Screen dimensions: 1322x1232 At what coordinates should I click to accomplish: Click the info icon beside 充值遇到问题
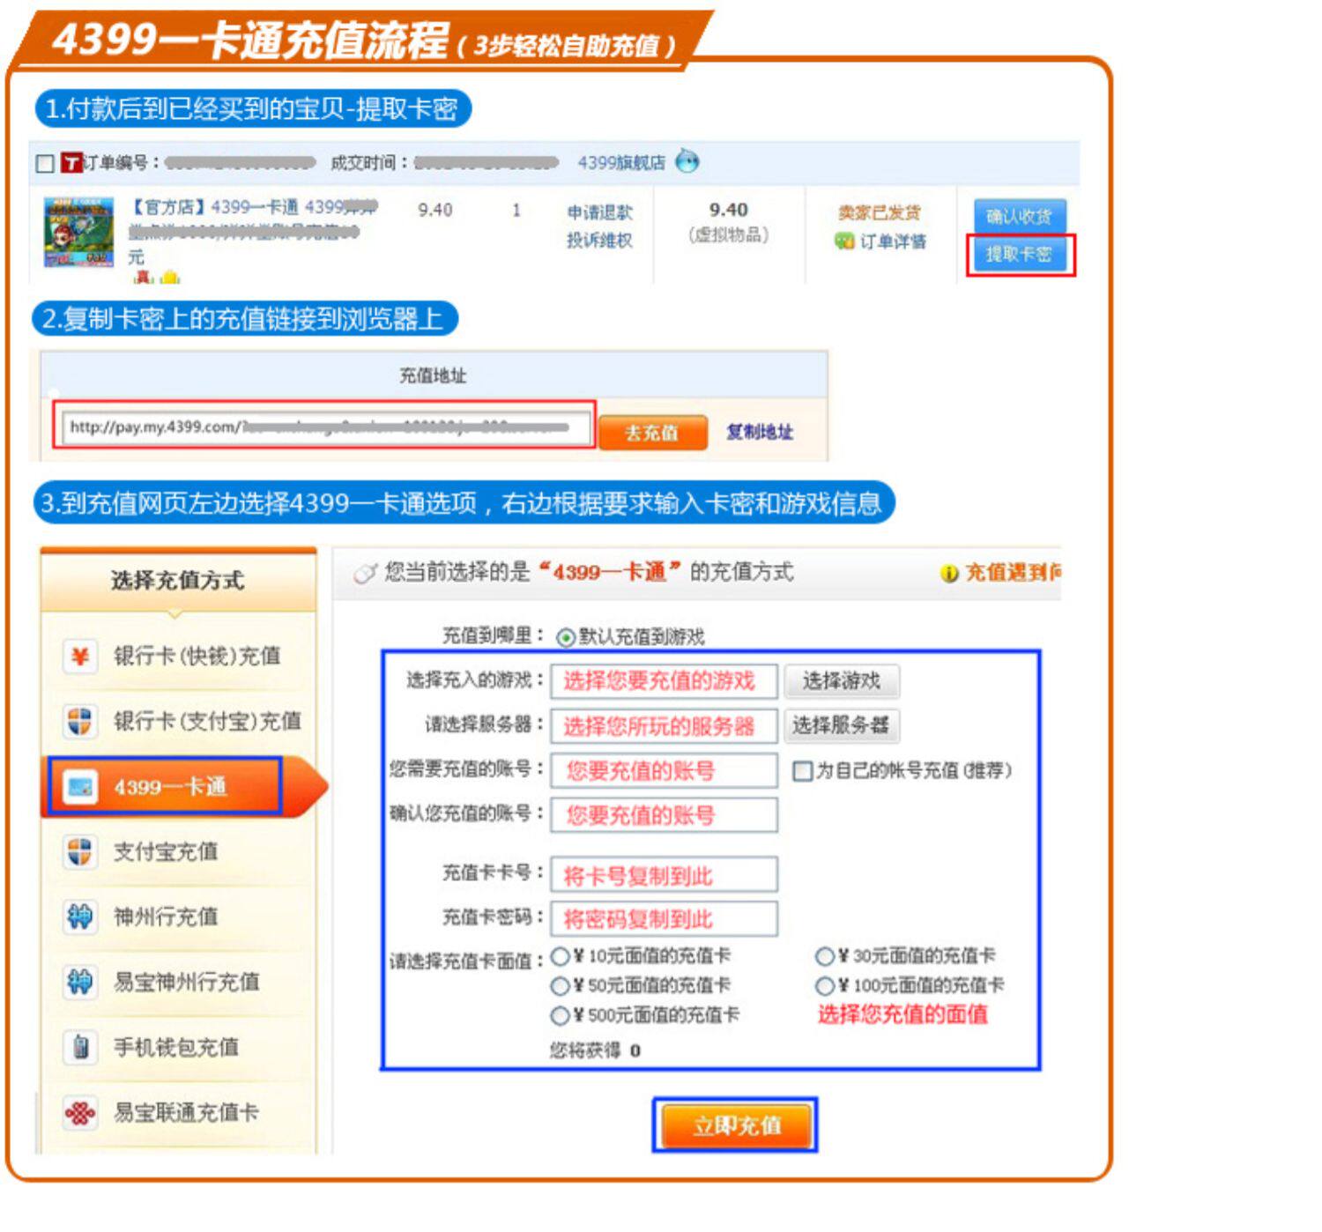(949, 574)
